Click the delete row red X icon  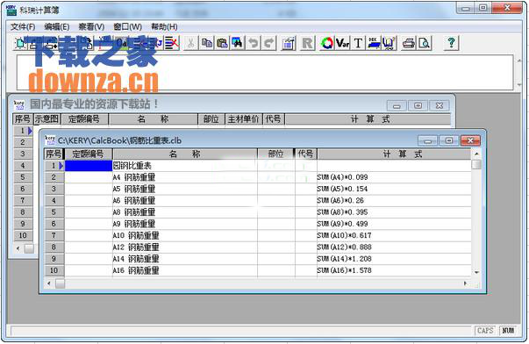[x=172, y=43]
